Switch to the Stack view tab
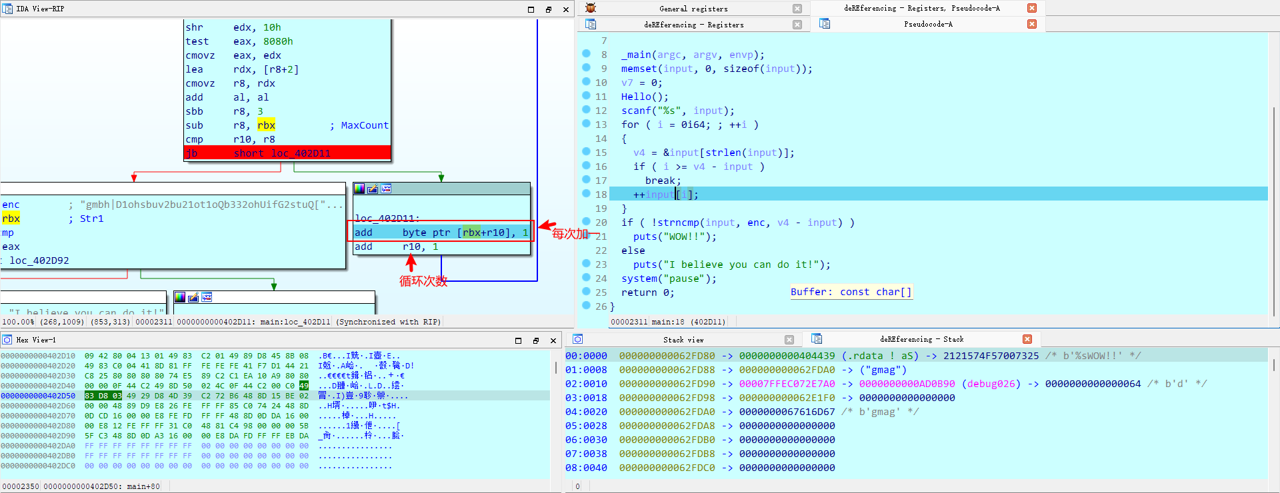The height and width of the screenshot is (493, 1280). [x=683, y=340]
